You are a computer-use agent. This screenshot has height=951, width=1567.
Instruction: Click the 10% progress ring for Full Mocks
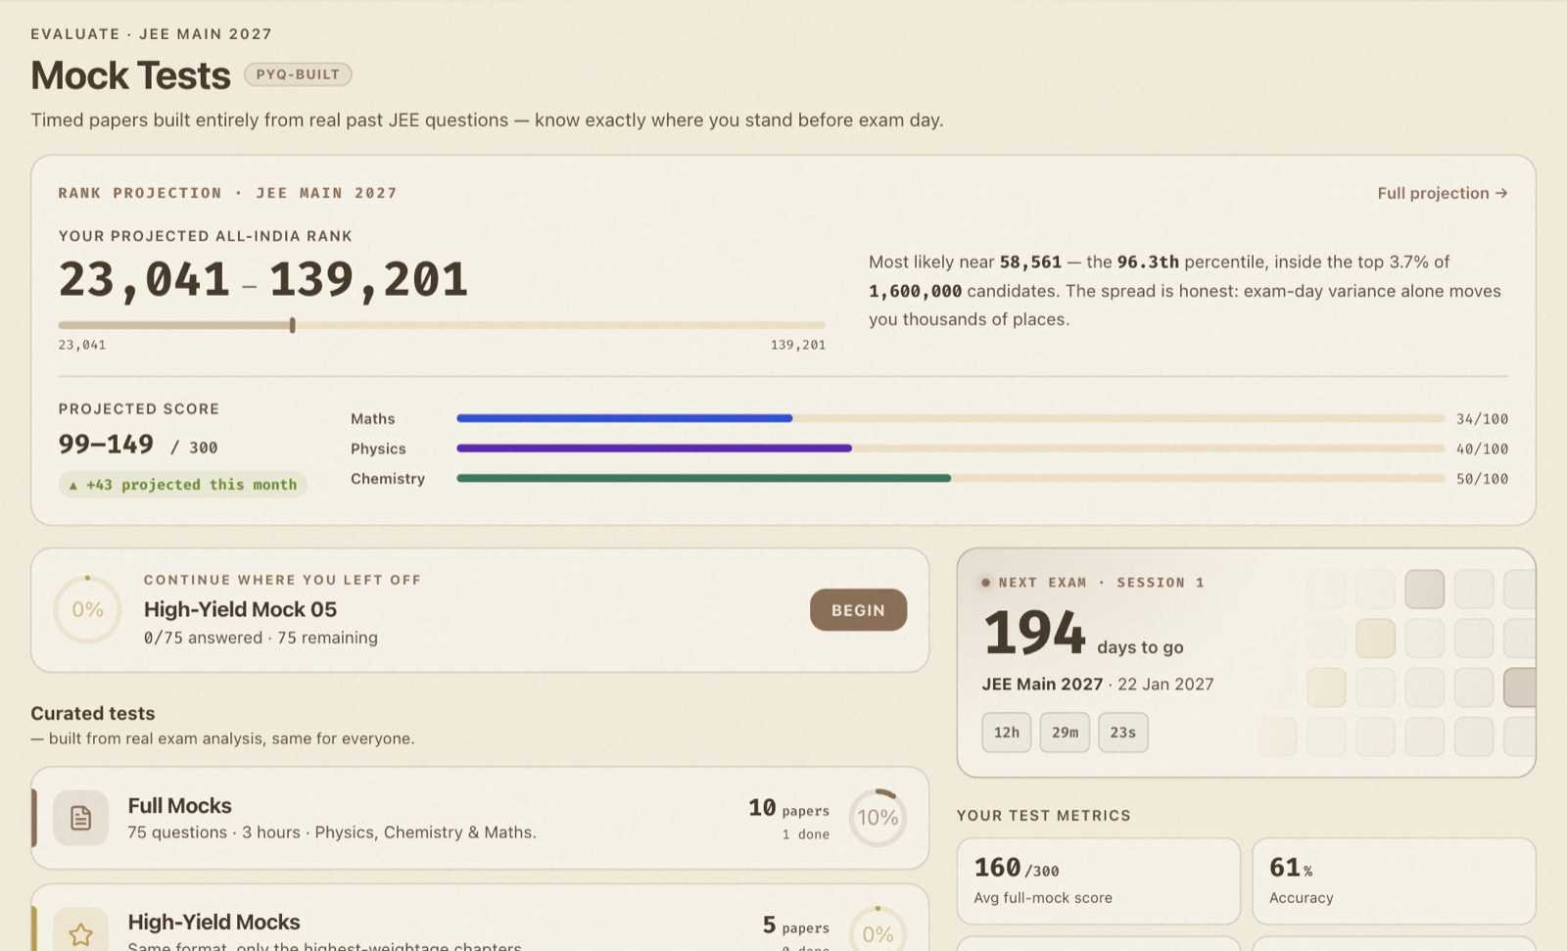point(878,818)
